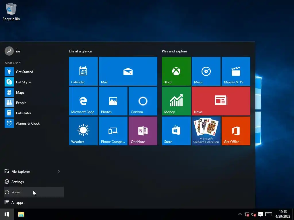Click the Play and explore group heading
The height and width of the screenshot is (220, 294).
pyautogui.click(x=174, y=51)
